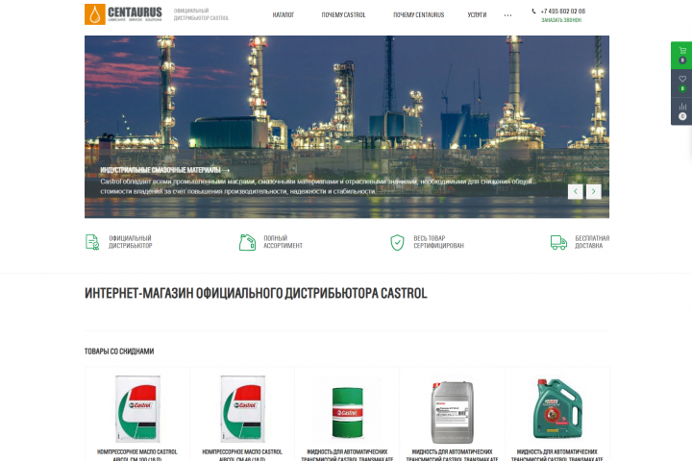Click Весь товар сертифицирован feature text
Screen dimensions: 692x461
(438, 242)
